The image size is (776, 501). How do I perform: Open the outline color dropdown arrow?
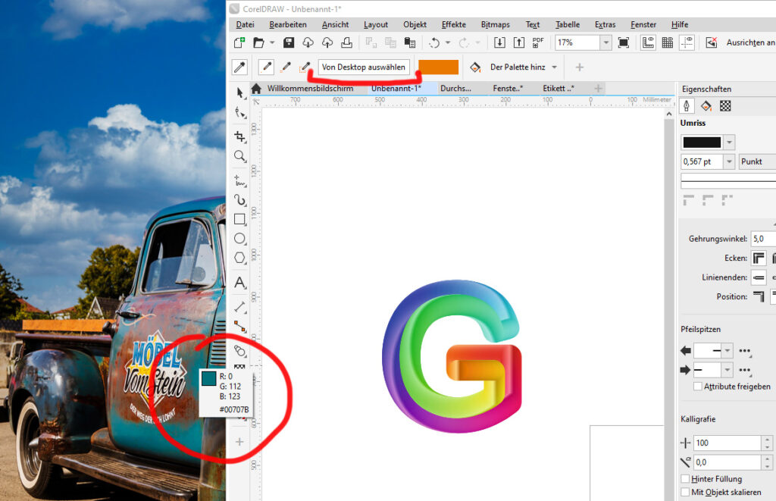coord(729,142)
